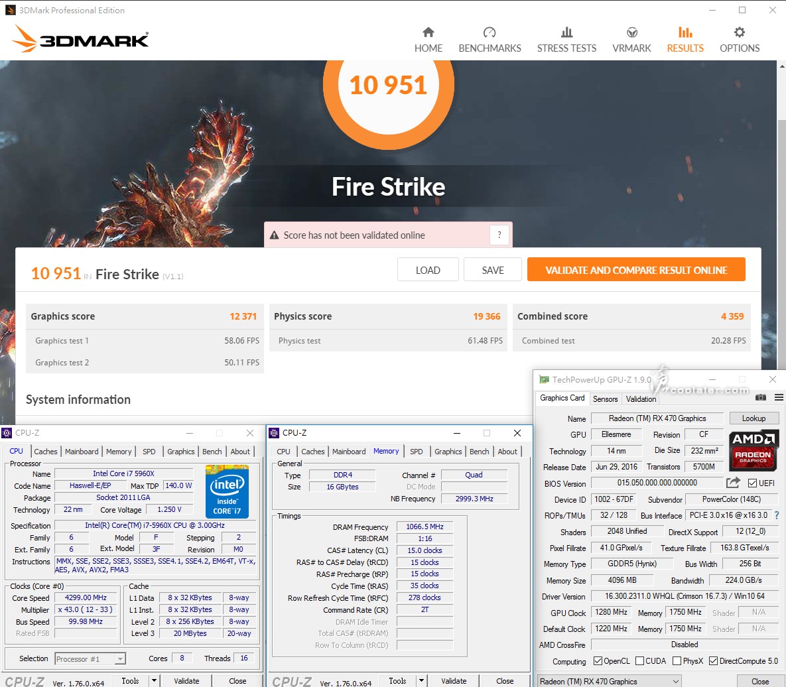This screenshot has width=786, height=687.
Task: Click the 'System information' heading
Action: coord(78,399)
